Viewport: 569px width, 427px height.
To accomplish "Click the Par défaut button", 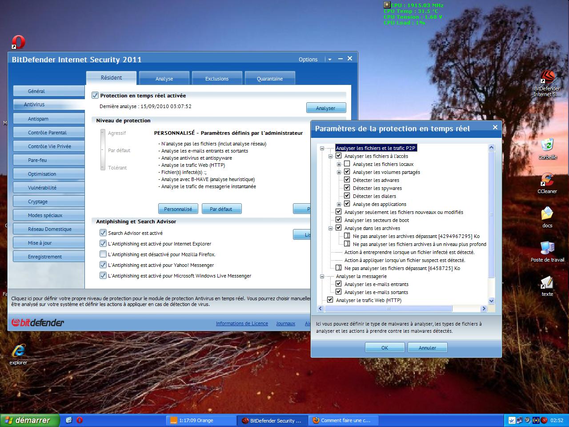I will pos(221,209).
